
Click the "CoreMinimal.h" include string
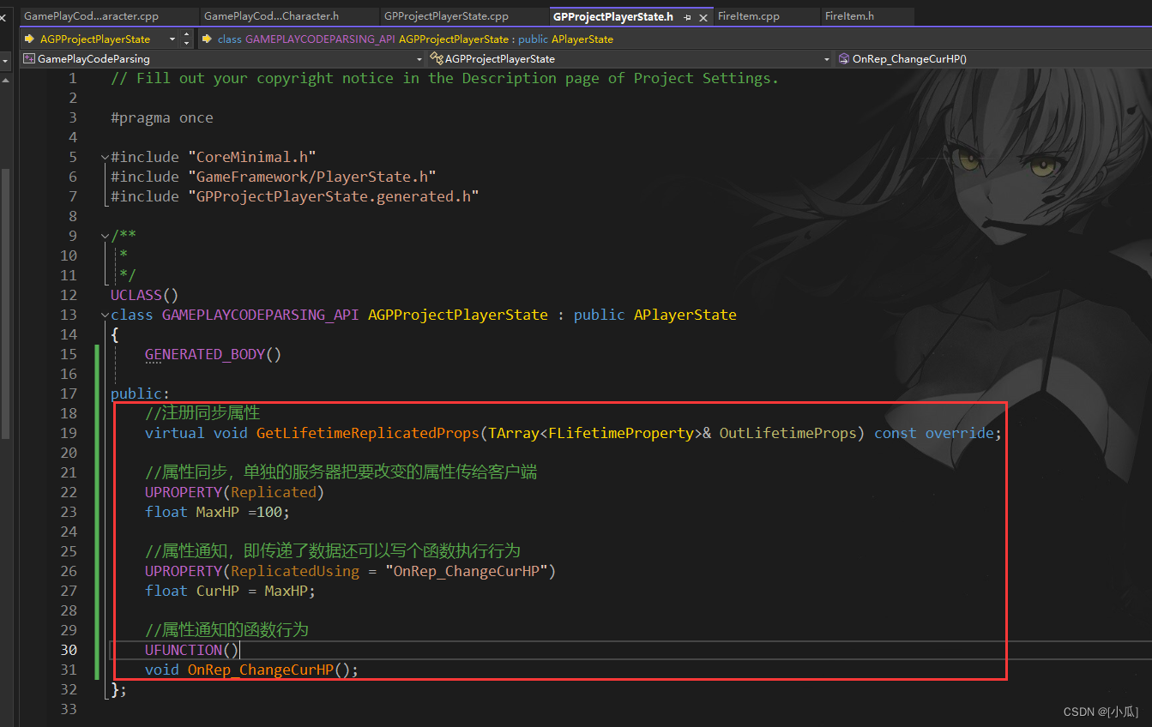pyautogui.click(x=252, y=157)
